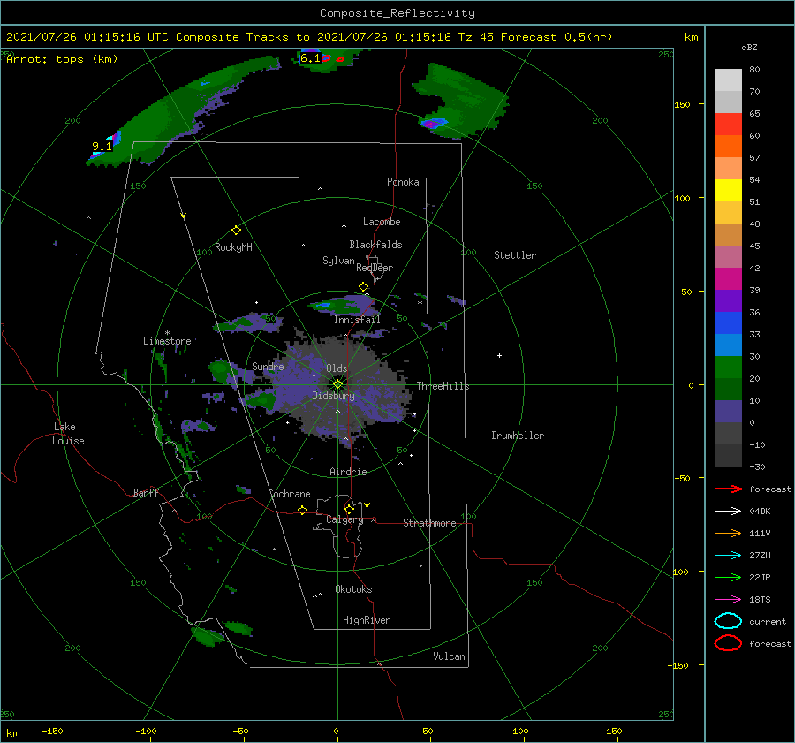
Task: Click the Ponoka city label
Action: 403,182
